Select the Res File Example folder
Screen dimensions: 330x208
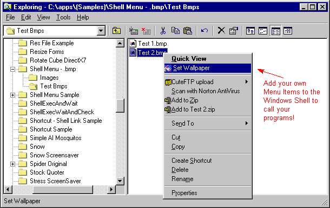(52, 43)
